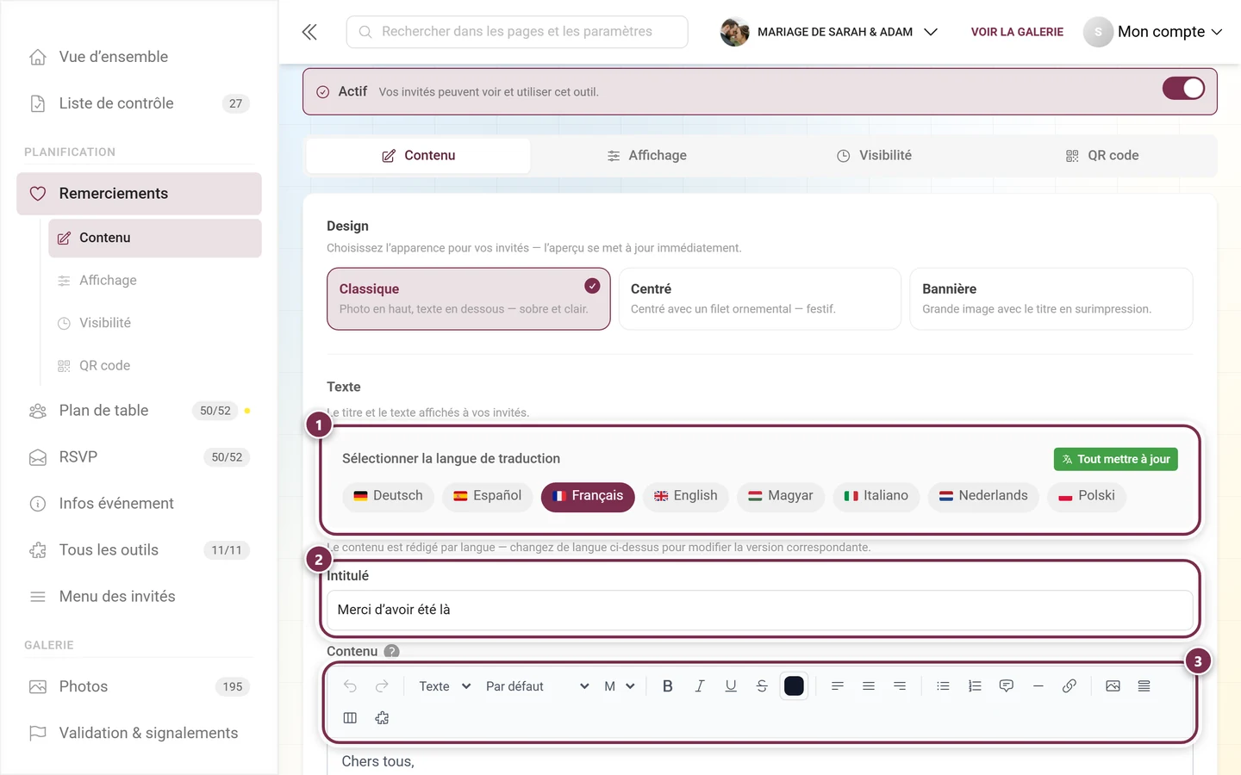This screenshot has width=1241, height=775.
Task: Choose the Centré design option
Action: click(x=759, y=299)
